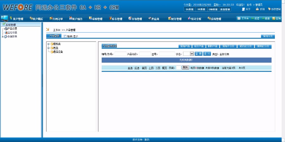Click the 统计分析 bar chart icon

(x=189, y=18)
